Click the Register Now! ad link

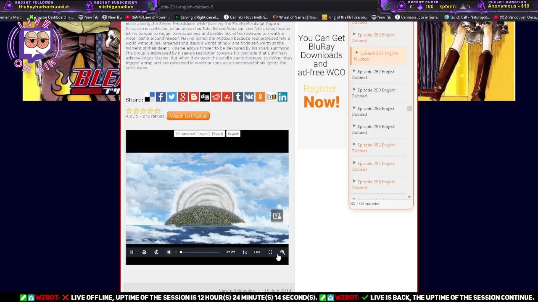pyautogui.click(x=321, y=96)
